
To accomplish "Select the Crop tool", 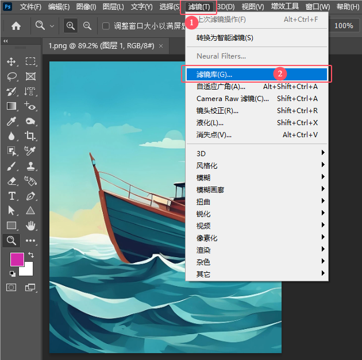I will pos(30,136).
